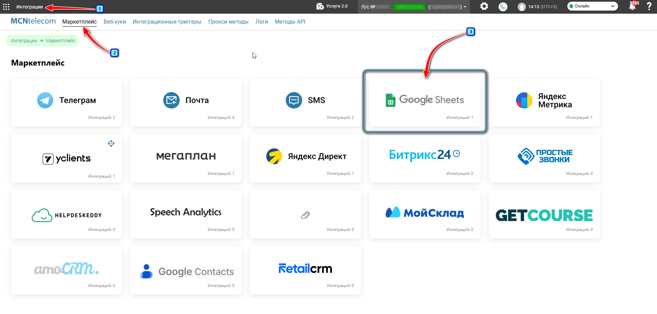Switch to the Веб-хуки tab
Screen dimensions: 657x314
click(x=115, y=22)
